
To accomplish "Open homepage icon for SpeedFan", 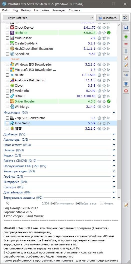I will [99, 54].
